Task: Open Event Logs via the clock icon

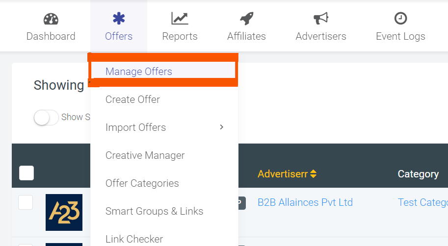Action: [400, 19]
